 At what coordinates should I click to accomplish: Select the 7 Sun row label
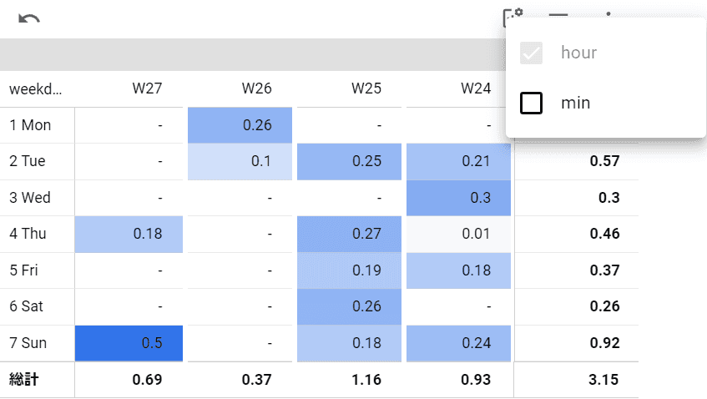point(28,343)
